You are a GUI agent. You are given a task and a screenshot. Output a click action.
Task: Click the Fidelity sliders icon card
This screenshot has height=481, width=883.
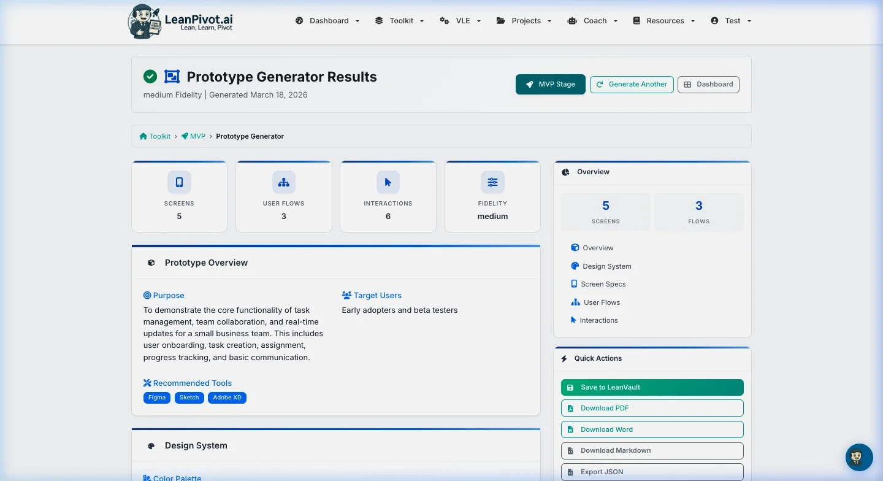point(492,182)
